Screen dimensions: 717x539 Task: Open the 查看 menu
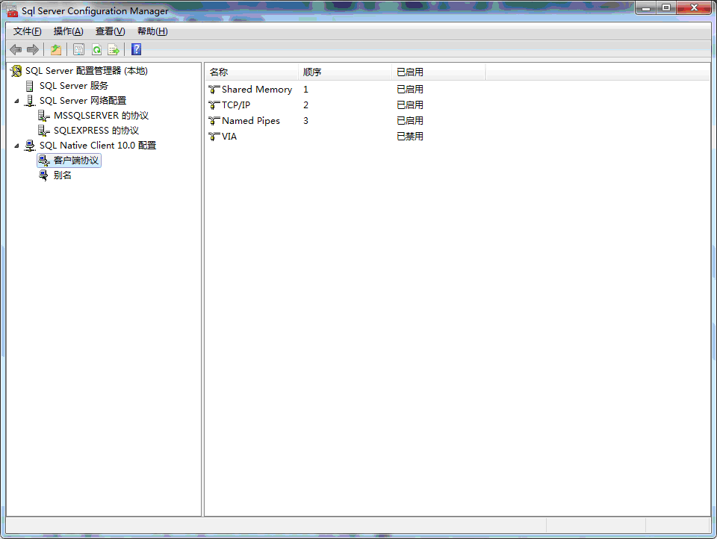[x=109, y=31]
